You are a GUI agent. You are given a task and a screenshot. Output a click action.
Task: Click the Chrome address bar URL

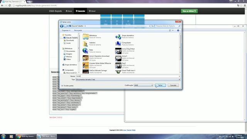click(36, 5)
